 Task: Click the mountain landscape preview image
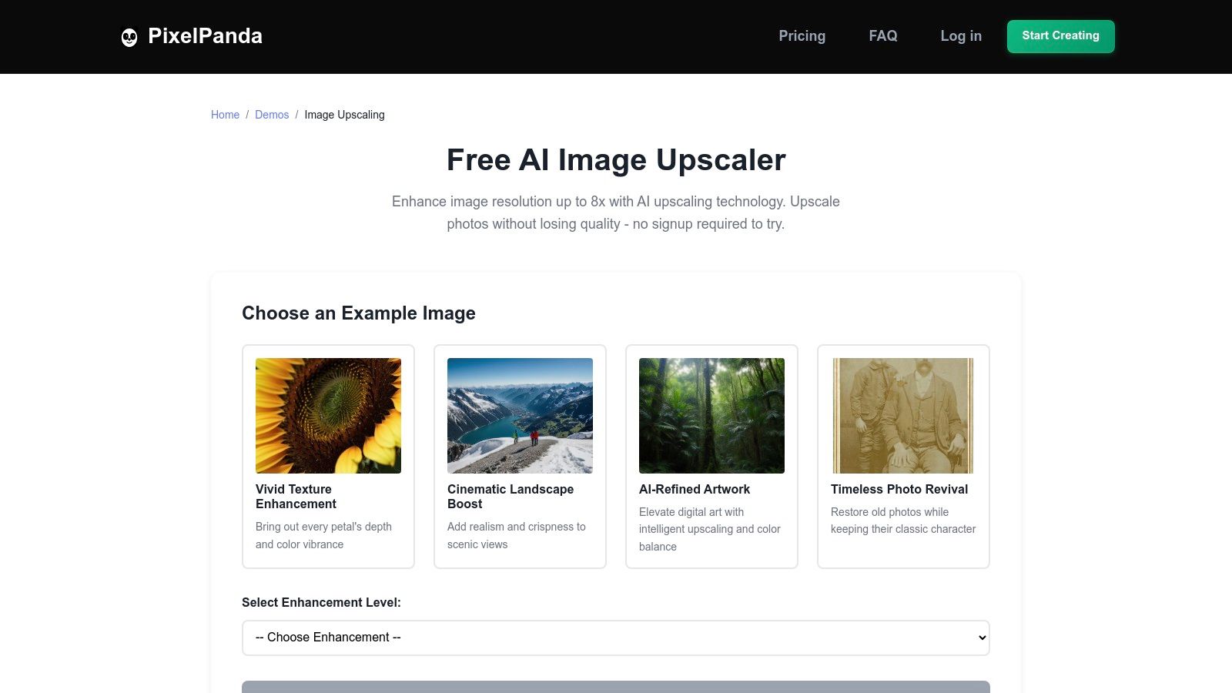(520, 415)
